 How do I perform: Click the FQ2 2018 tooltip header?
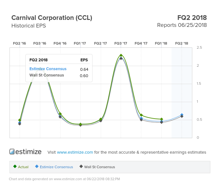point(38,60)
